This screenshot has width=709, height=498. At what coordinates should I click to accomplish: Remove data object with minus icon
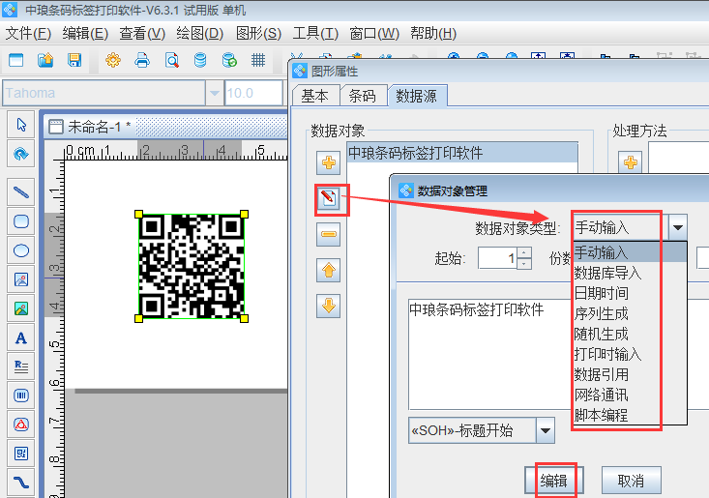click(x=329, y=234)
